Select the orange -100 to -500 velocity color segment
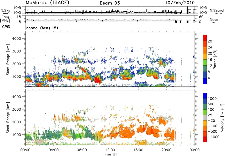Viewport: 225px width, 156px height. pos(205,129)
